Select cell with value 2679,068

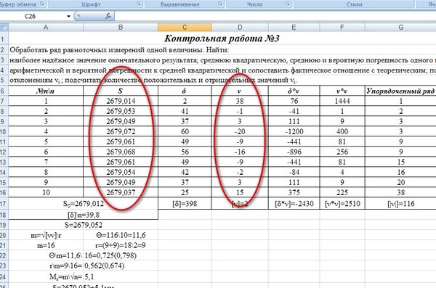click(121, 152)
